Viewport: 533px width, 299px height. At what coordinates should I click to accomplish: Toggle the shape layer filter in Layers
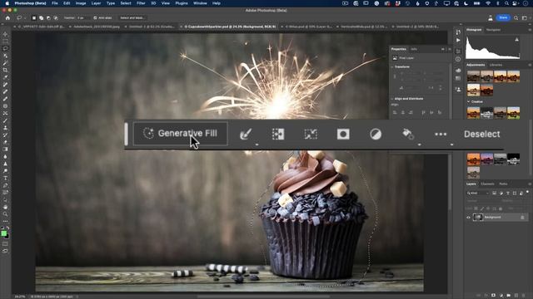tap(515, 194)
